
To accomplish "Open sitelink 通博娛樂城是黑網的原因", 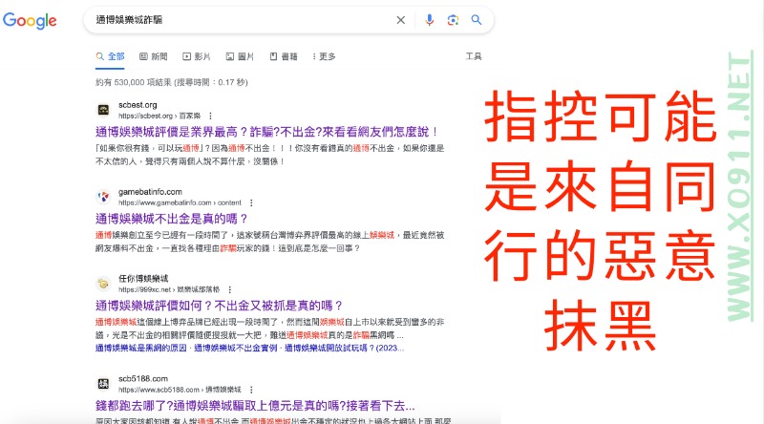I will click(x=140, y=348).
